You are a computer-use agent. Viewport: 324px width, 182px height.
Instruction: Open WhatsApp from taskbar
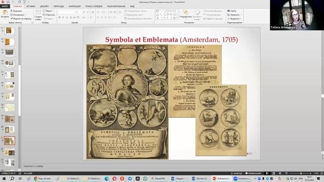pyautogui.click(x=145, y=178)
